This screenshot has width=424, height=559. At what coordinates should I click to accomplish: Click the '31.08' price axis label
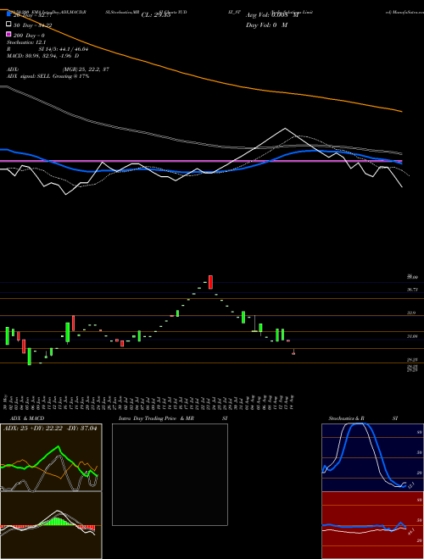pyautogui.click(x=412, y=336)
